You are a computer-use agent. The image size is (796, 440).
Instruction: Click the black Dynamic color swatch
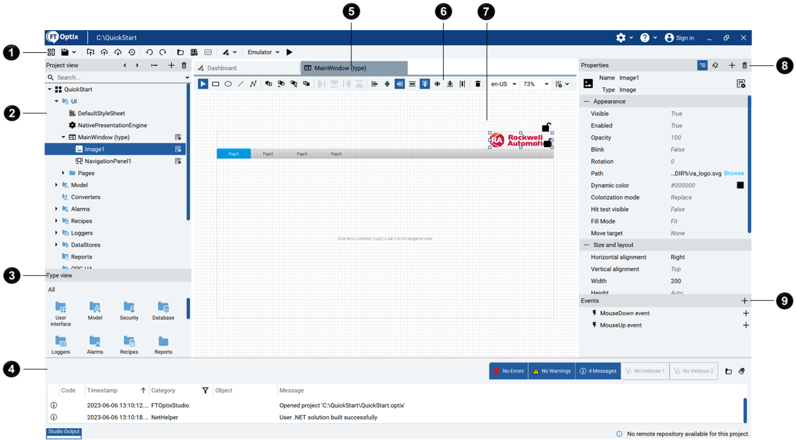point(740,185)
